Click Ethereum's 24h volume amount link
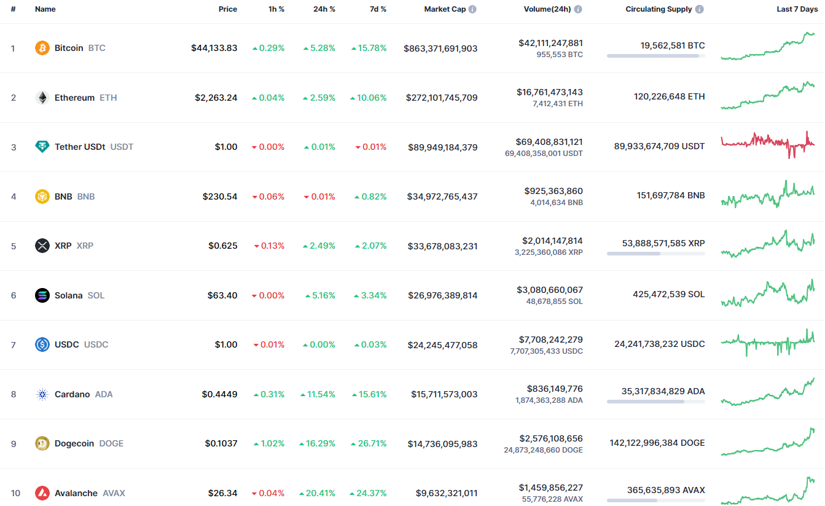This screenshot has width=825, height=506. click(549, 92)
